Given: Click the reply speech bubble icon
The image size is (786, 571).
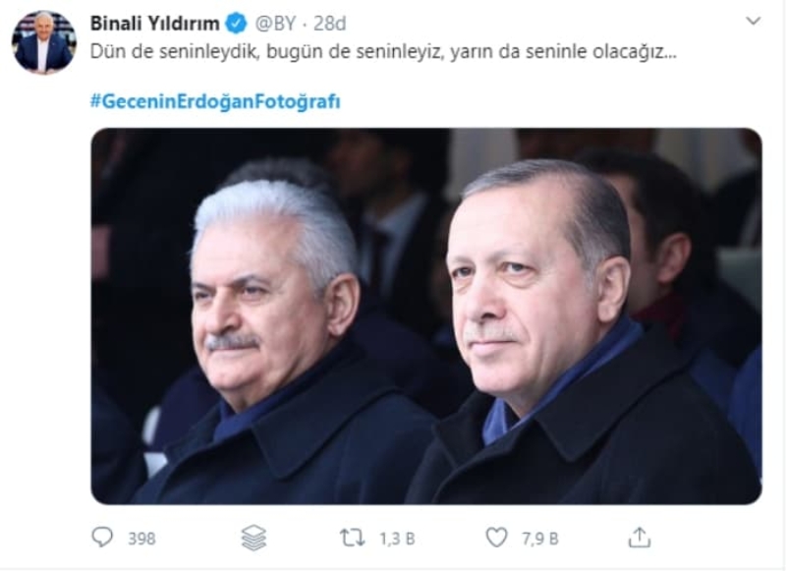Looking at the screenshot, I should point(102,538).
